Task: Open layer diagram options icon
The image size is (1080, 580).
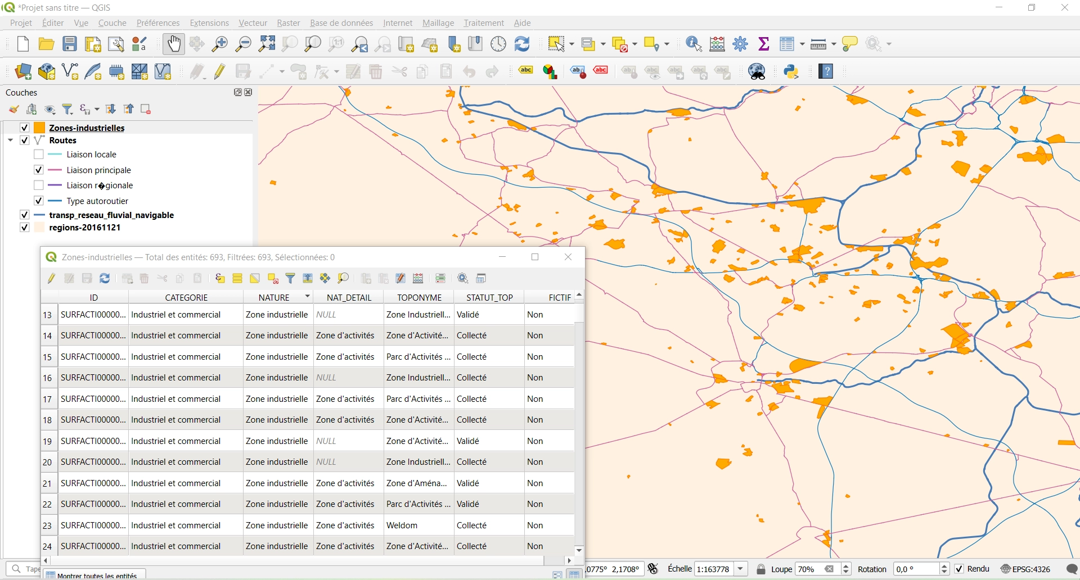Action: coord(551,72)
